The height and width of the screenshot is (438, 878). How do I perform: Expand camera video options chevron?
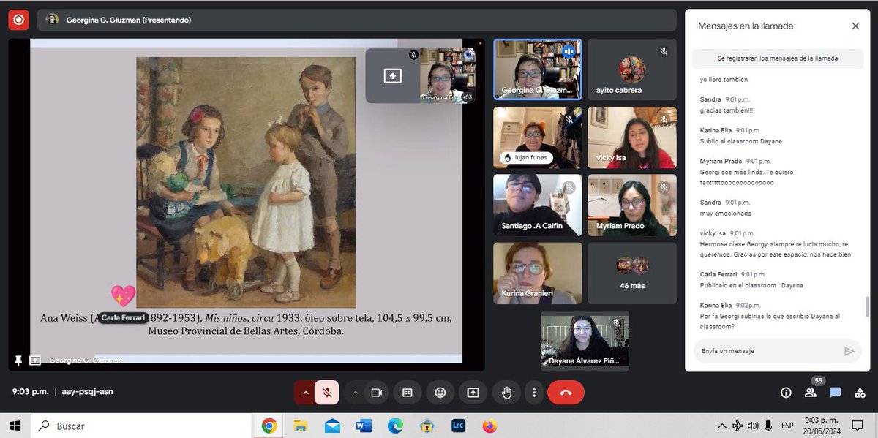pyautogui.click(x=356, y=393)
